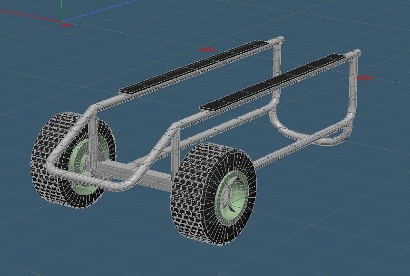Click the green hub of the near wheel
This screenshot has width=410, height=276.
pos(232,198)
